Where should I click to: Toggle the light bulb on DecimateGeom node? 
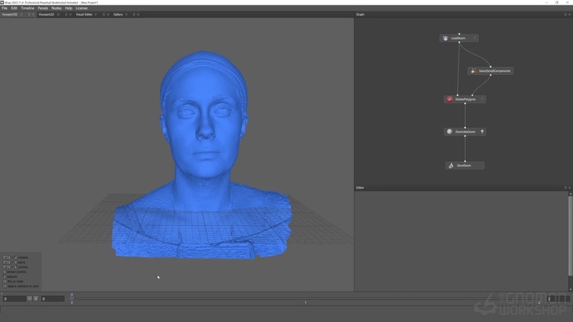coord(482,132)
